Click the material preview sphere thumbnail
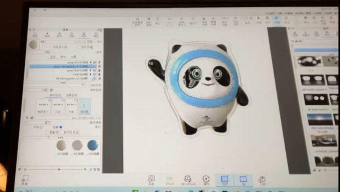This screenshot has width=340, height=192. coord(33,44)
